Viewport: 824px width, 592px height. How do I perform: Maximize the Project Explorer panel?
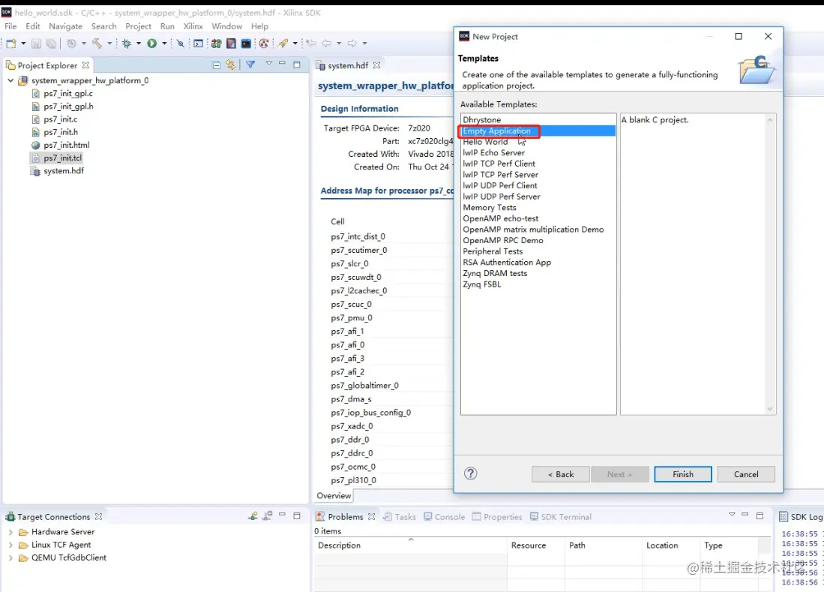click(297, 65)
